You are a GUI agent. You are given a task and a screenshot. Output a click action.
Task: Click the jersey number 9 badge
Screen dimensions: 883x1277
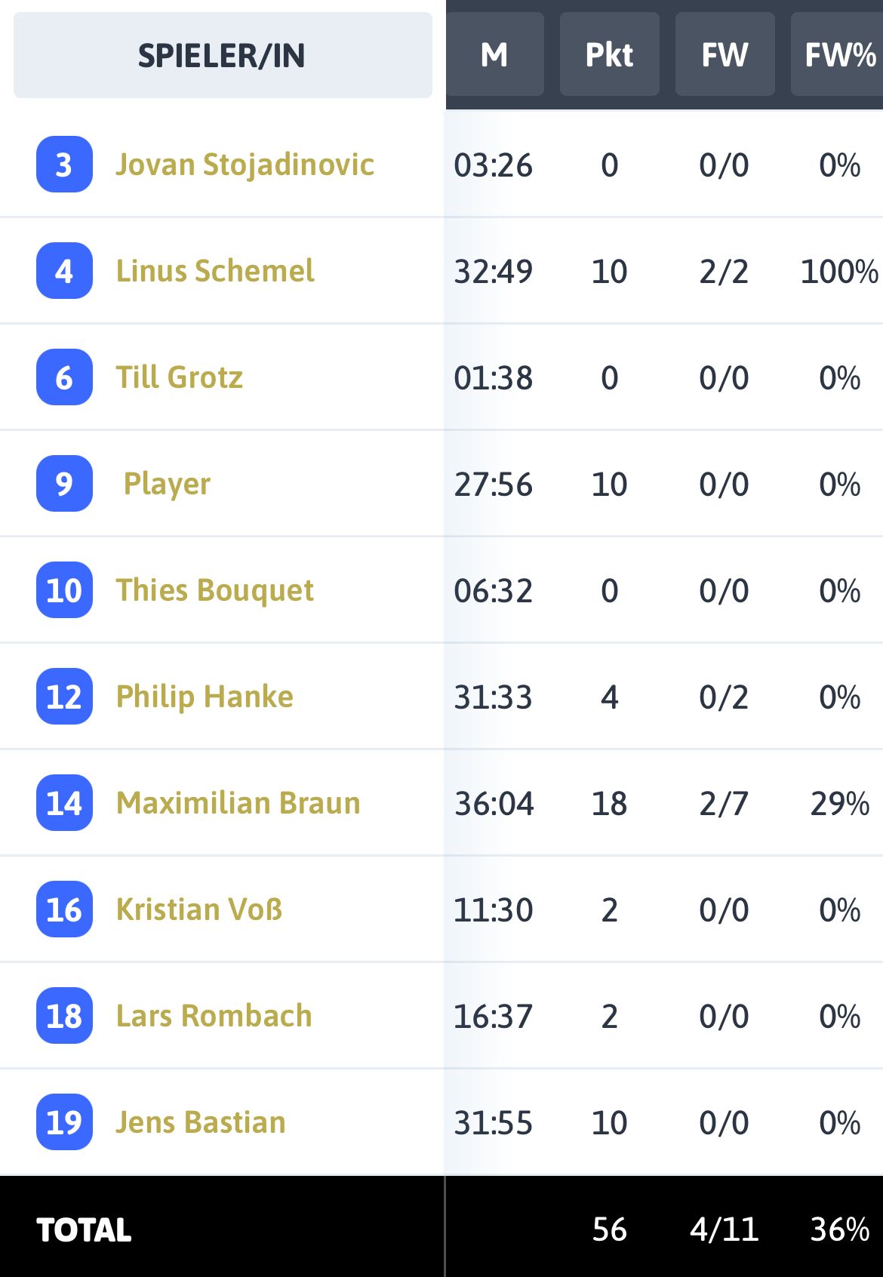pyautogui.click(x=64, y=484)
